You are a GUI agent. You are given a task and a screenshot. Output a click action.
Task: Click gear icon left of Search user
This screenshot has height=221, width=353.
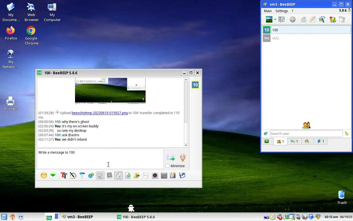tap(266, 133)
